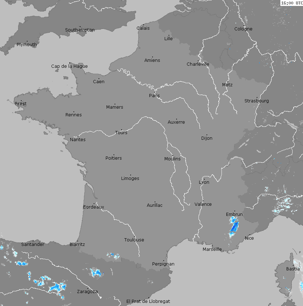
Task: Click the Zaragoza label
Action: pos(87,291)
